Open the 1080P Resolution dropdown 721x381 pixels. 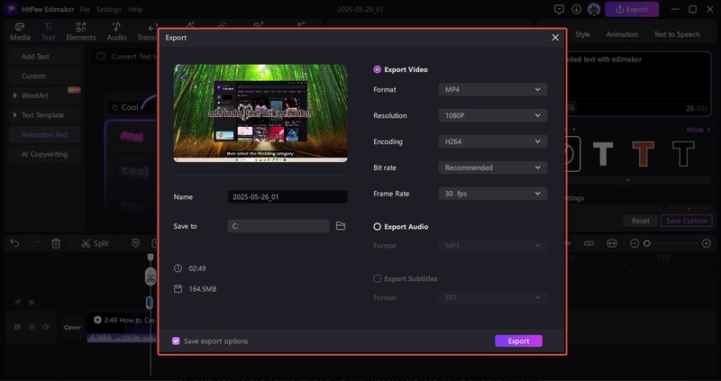coord(493,115)
